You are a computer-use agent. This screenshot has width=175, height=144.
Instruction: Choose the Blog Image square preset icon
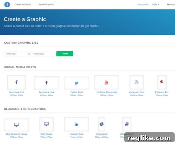[x=47, y=124]
